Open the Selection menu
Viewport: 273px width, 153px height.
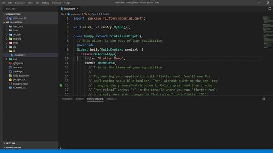20,3
